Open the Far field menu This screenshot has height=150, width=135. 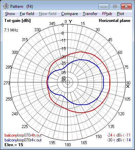pos(27,14)
